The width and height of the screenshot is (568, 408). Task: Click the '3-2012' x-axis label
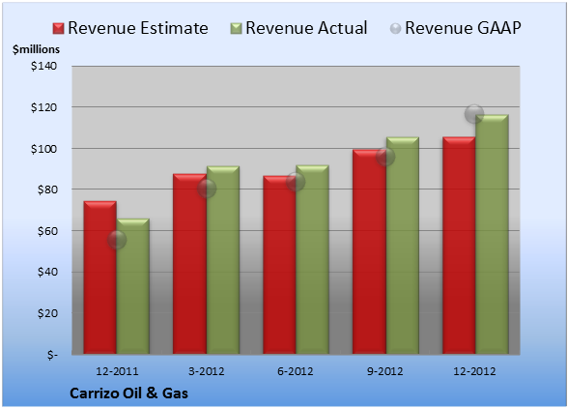point(207,371)
